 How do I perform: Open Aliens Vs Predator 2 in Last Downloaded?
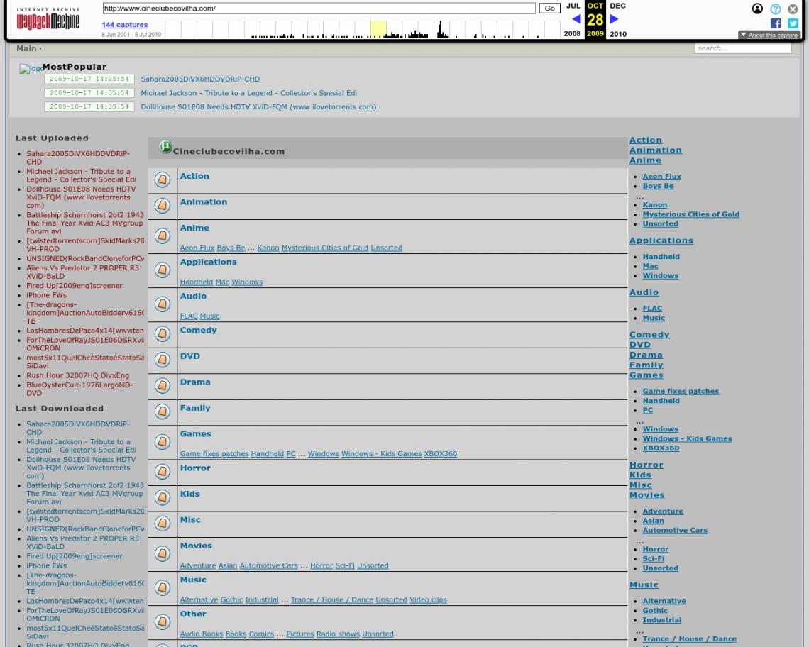(82, 542)
